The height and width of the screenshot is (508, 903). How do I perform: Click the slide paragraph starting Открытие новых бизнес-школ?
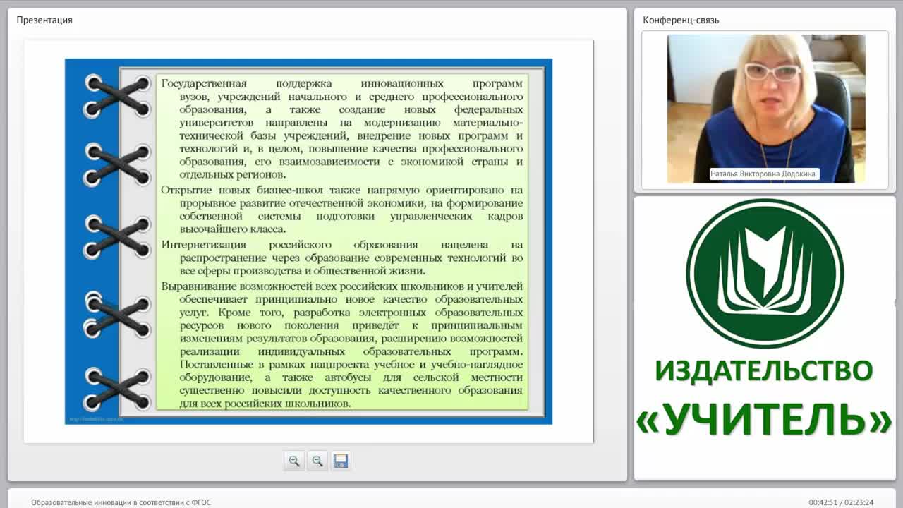click(x=342, y=210)
